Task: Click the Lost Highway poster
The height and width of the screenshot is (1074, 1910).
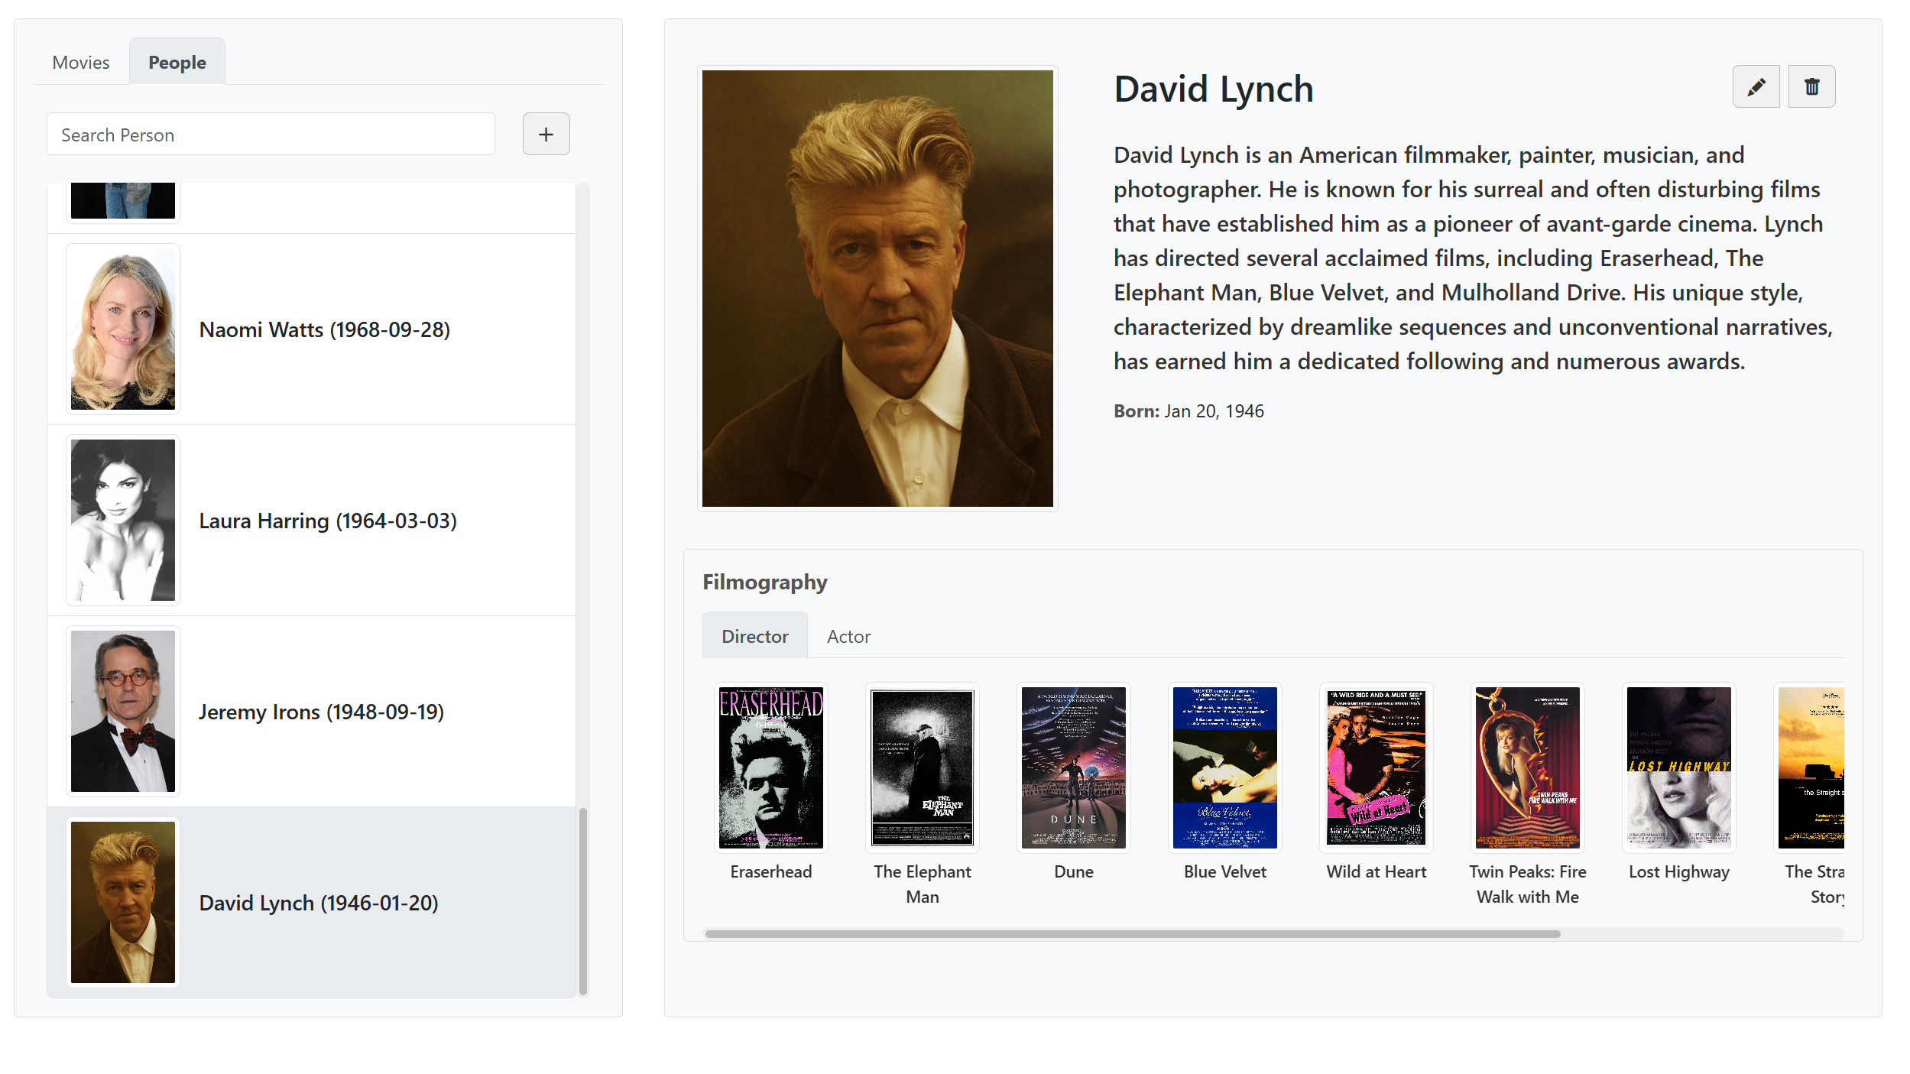Action: [x=1678, y=767]
